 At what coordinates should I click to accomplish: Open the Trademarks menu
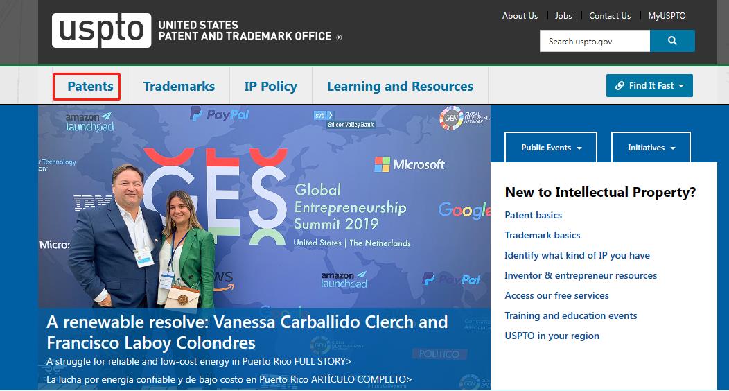(x=179, y=87)
